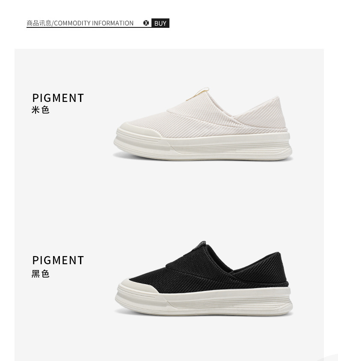Screen dimensions: 338x361
Task: Click the PIGMENT label above 黑色
Action: coord(58,260)
